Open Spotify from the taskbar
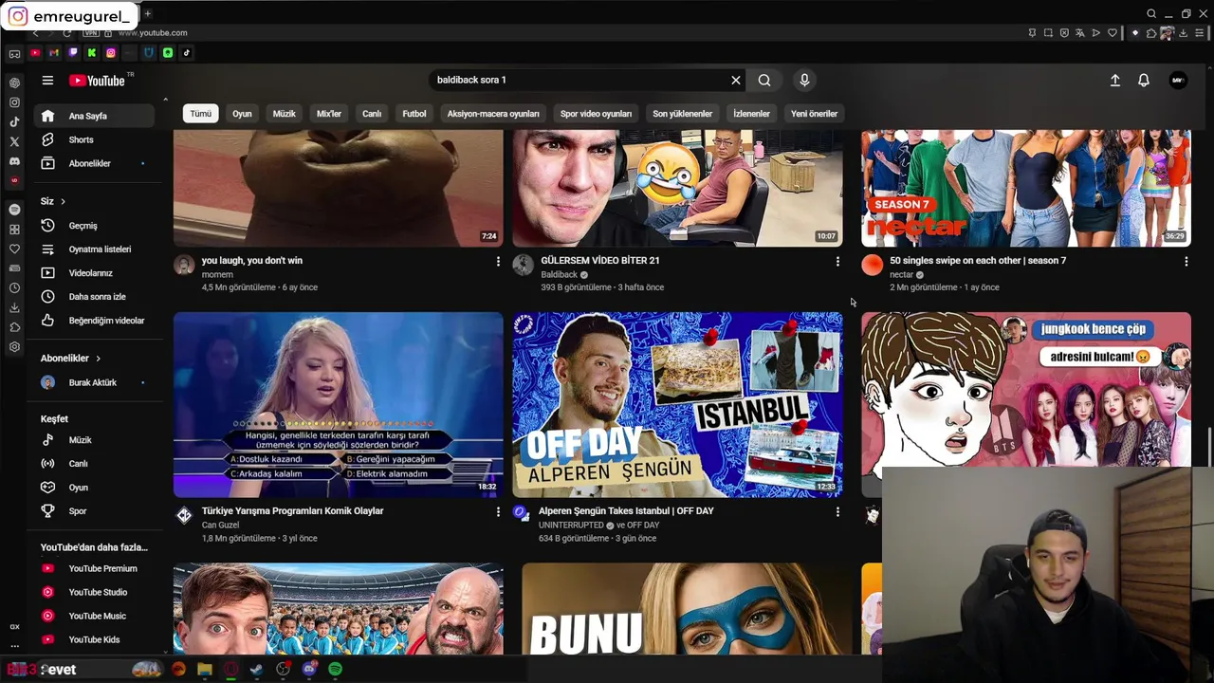This screenshot has width=1214, height=683. (335, 669)
